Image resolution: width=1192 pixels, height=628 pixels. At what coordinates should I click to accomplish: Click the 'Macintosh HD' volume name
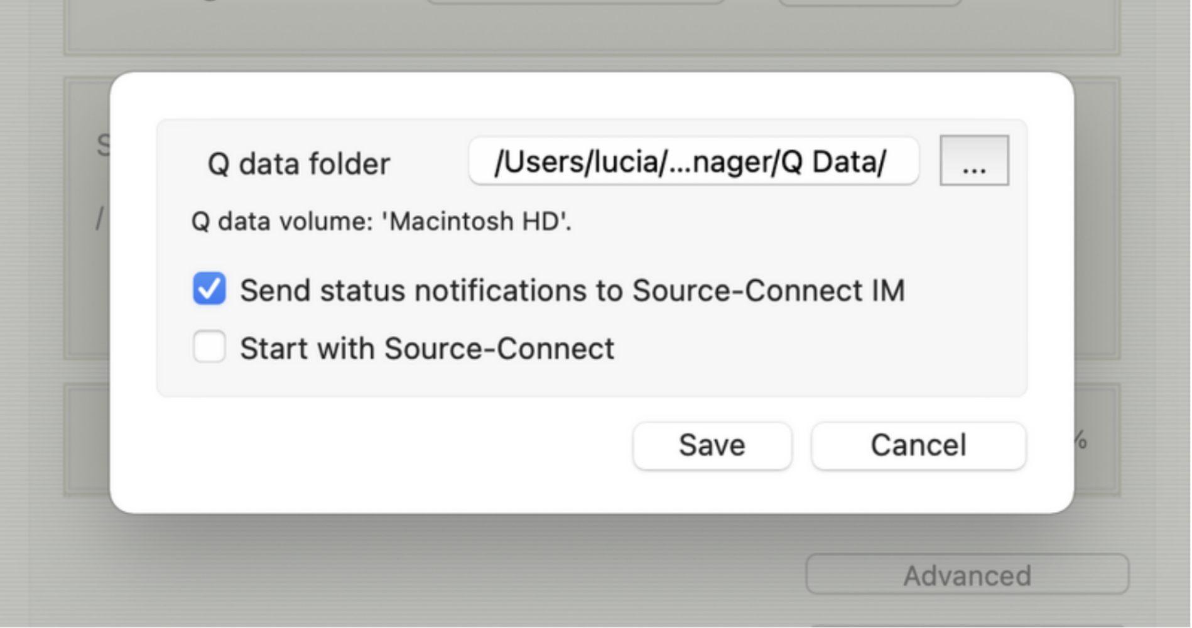(x=475, y=221)
